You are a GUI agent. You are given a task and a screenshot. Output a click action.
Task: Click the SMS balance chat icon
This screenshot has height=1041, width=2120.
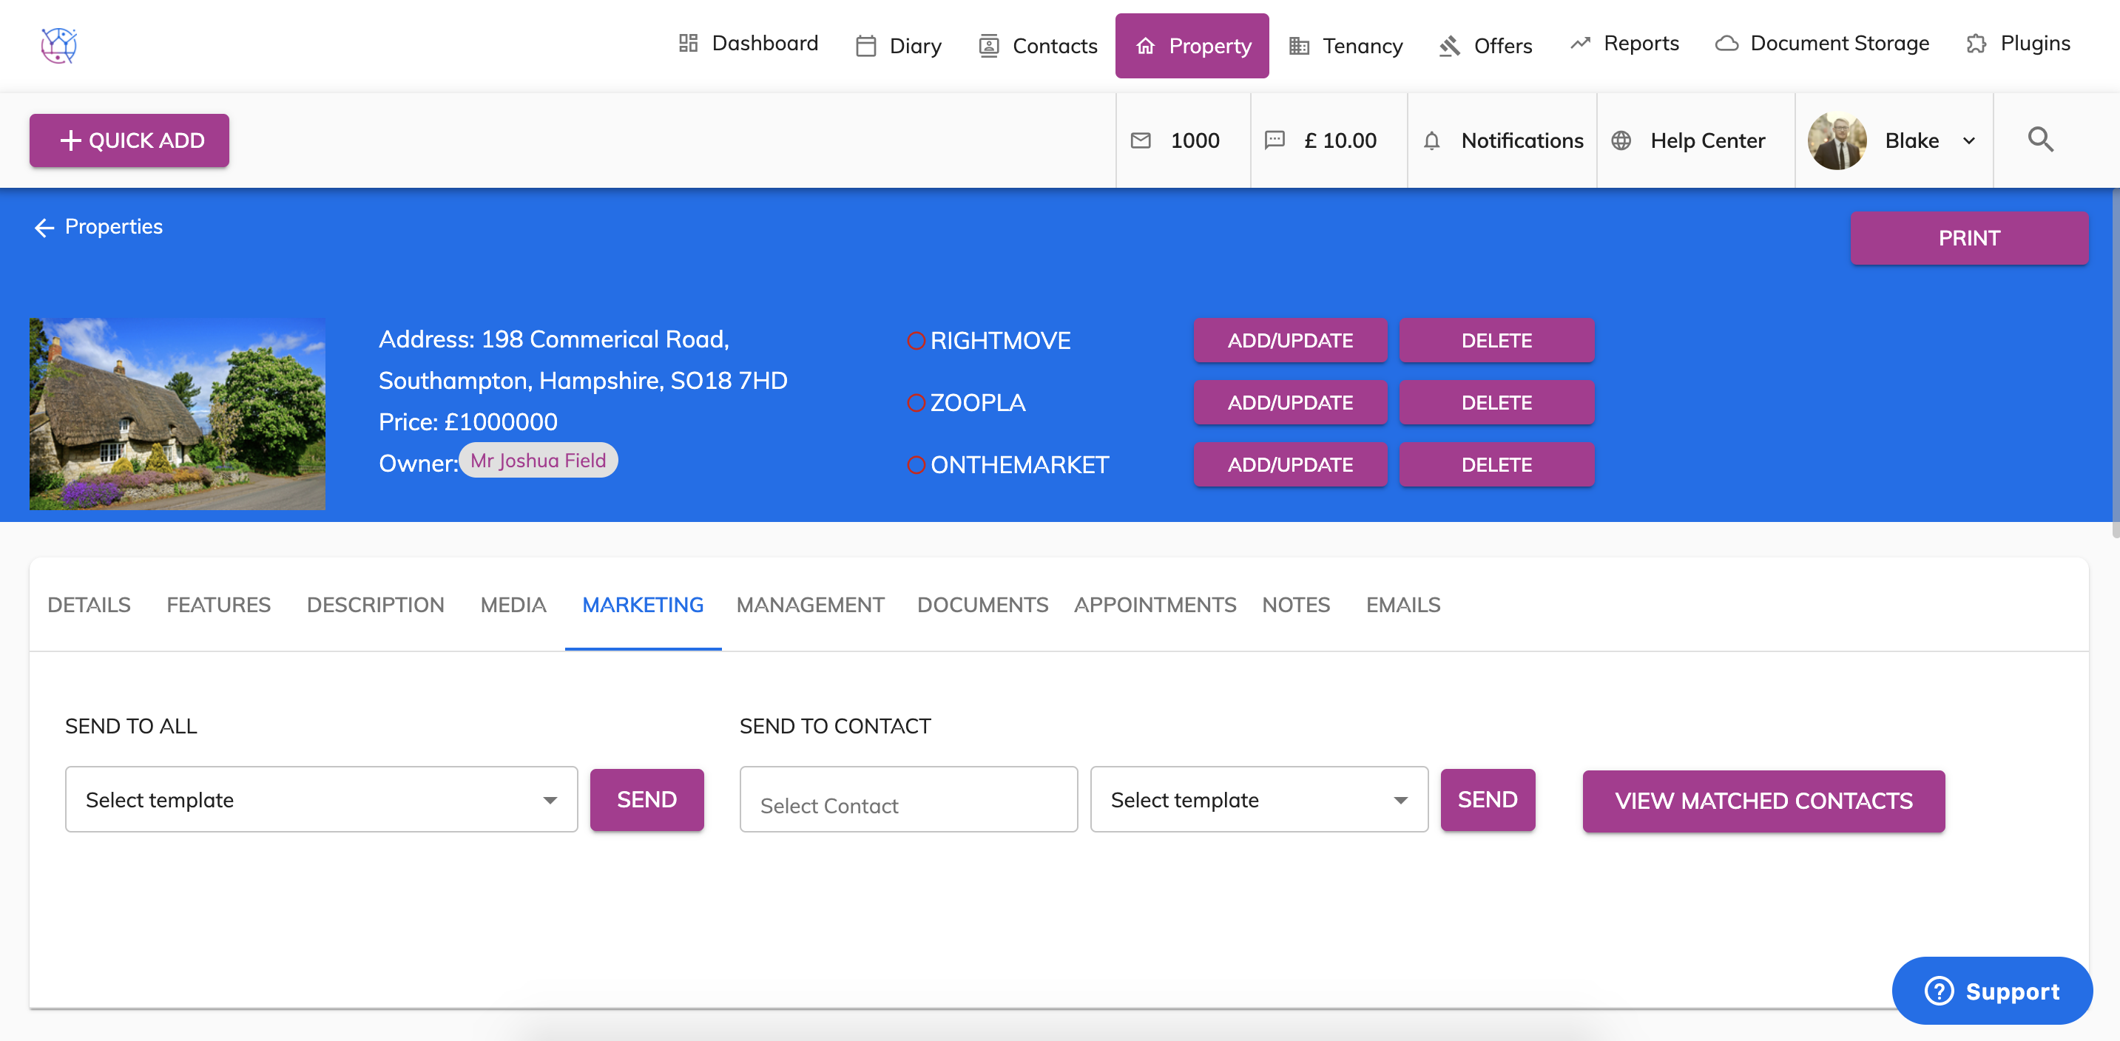1274,140
